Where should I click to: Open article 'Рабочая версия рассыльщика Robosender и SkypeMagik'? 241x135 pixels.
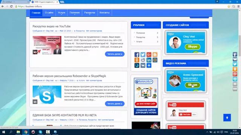69,76
